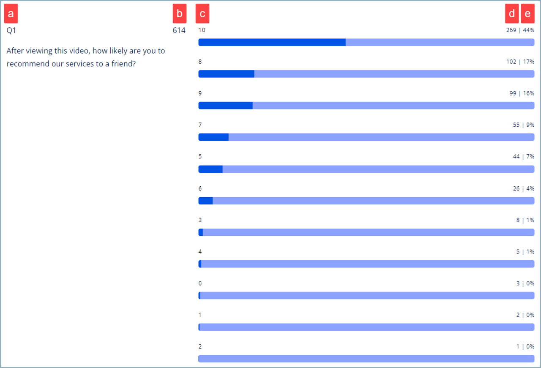Click the '55 | 9%' result value

pos(523,125)
